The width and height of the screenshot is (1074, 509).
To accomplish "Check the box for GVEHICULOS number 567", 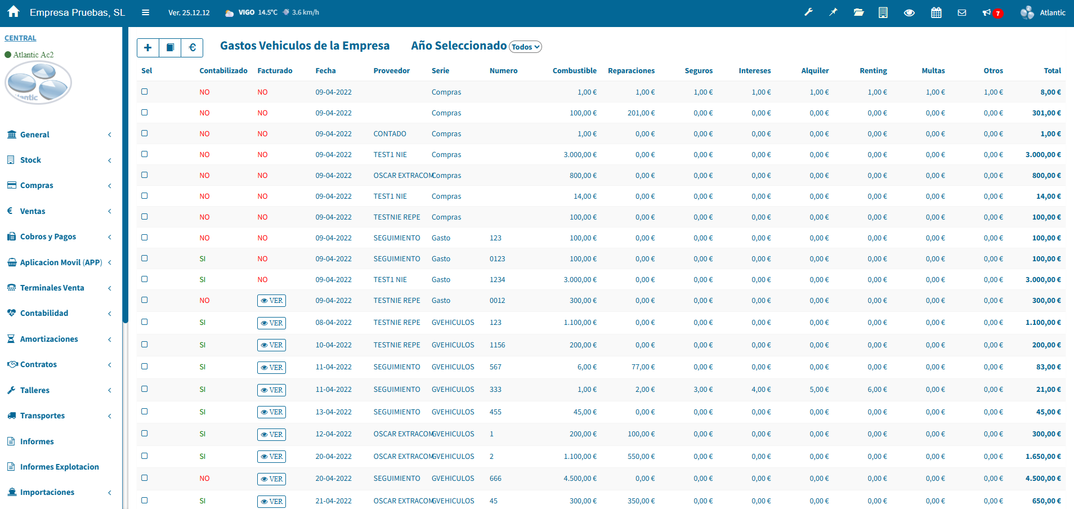I will click(145, 367).
